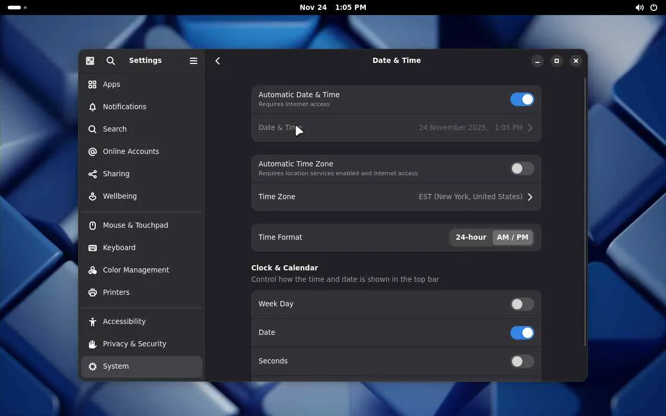Click the Online Accounts at-sign icon
666x416 pixels.
(x=93, y=151)
